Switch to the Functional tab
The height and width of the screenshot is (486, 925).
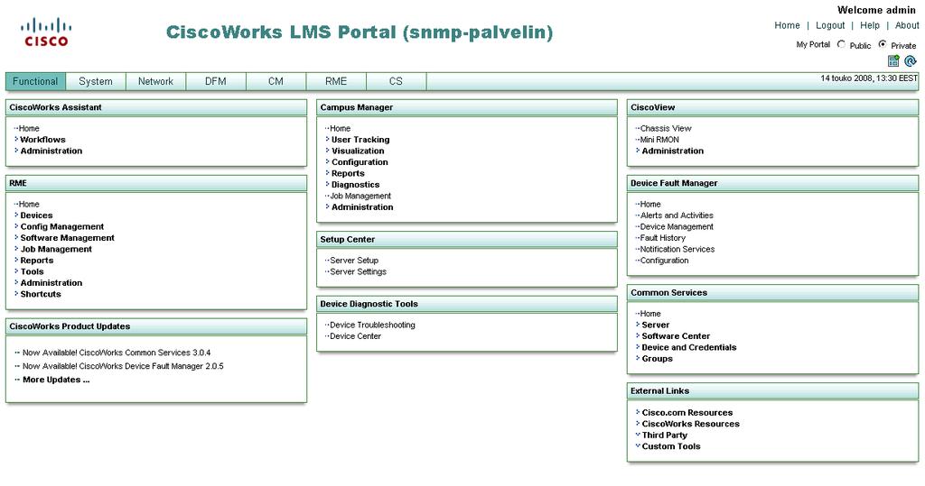click(x=35, y=81)
